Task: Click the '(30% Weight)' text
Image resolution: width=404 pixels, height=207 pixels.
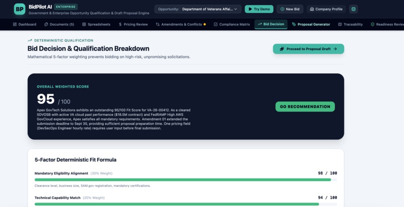Action: (101, 173)
